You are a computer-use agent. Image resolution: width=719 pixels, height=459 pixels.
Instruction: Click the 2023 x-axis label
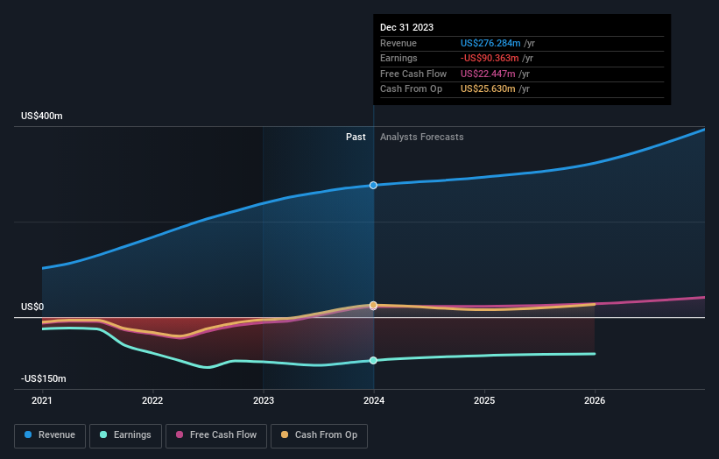(x=264, y=401)
